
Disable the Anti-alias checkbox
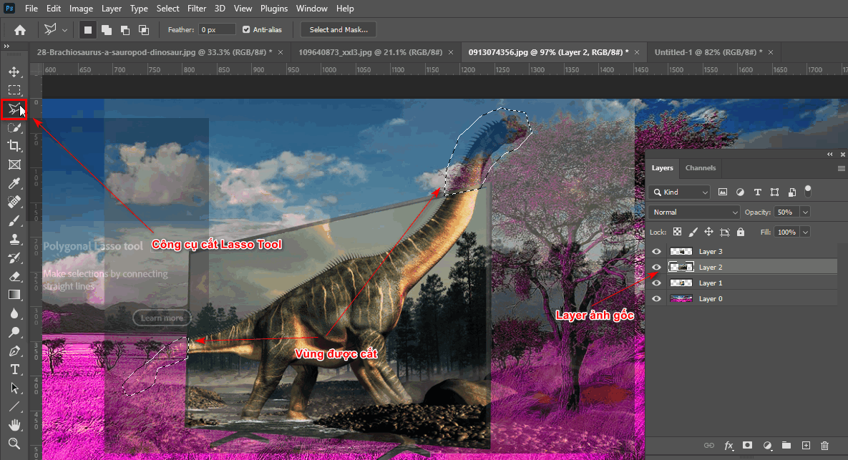[247, 29]
